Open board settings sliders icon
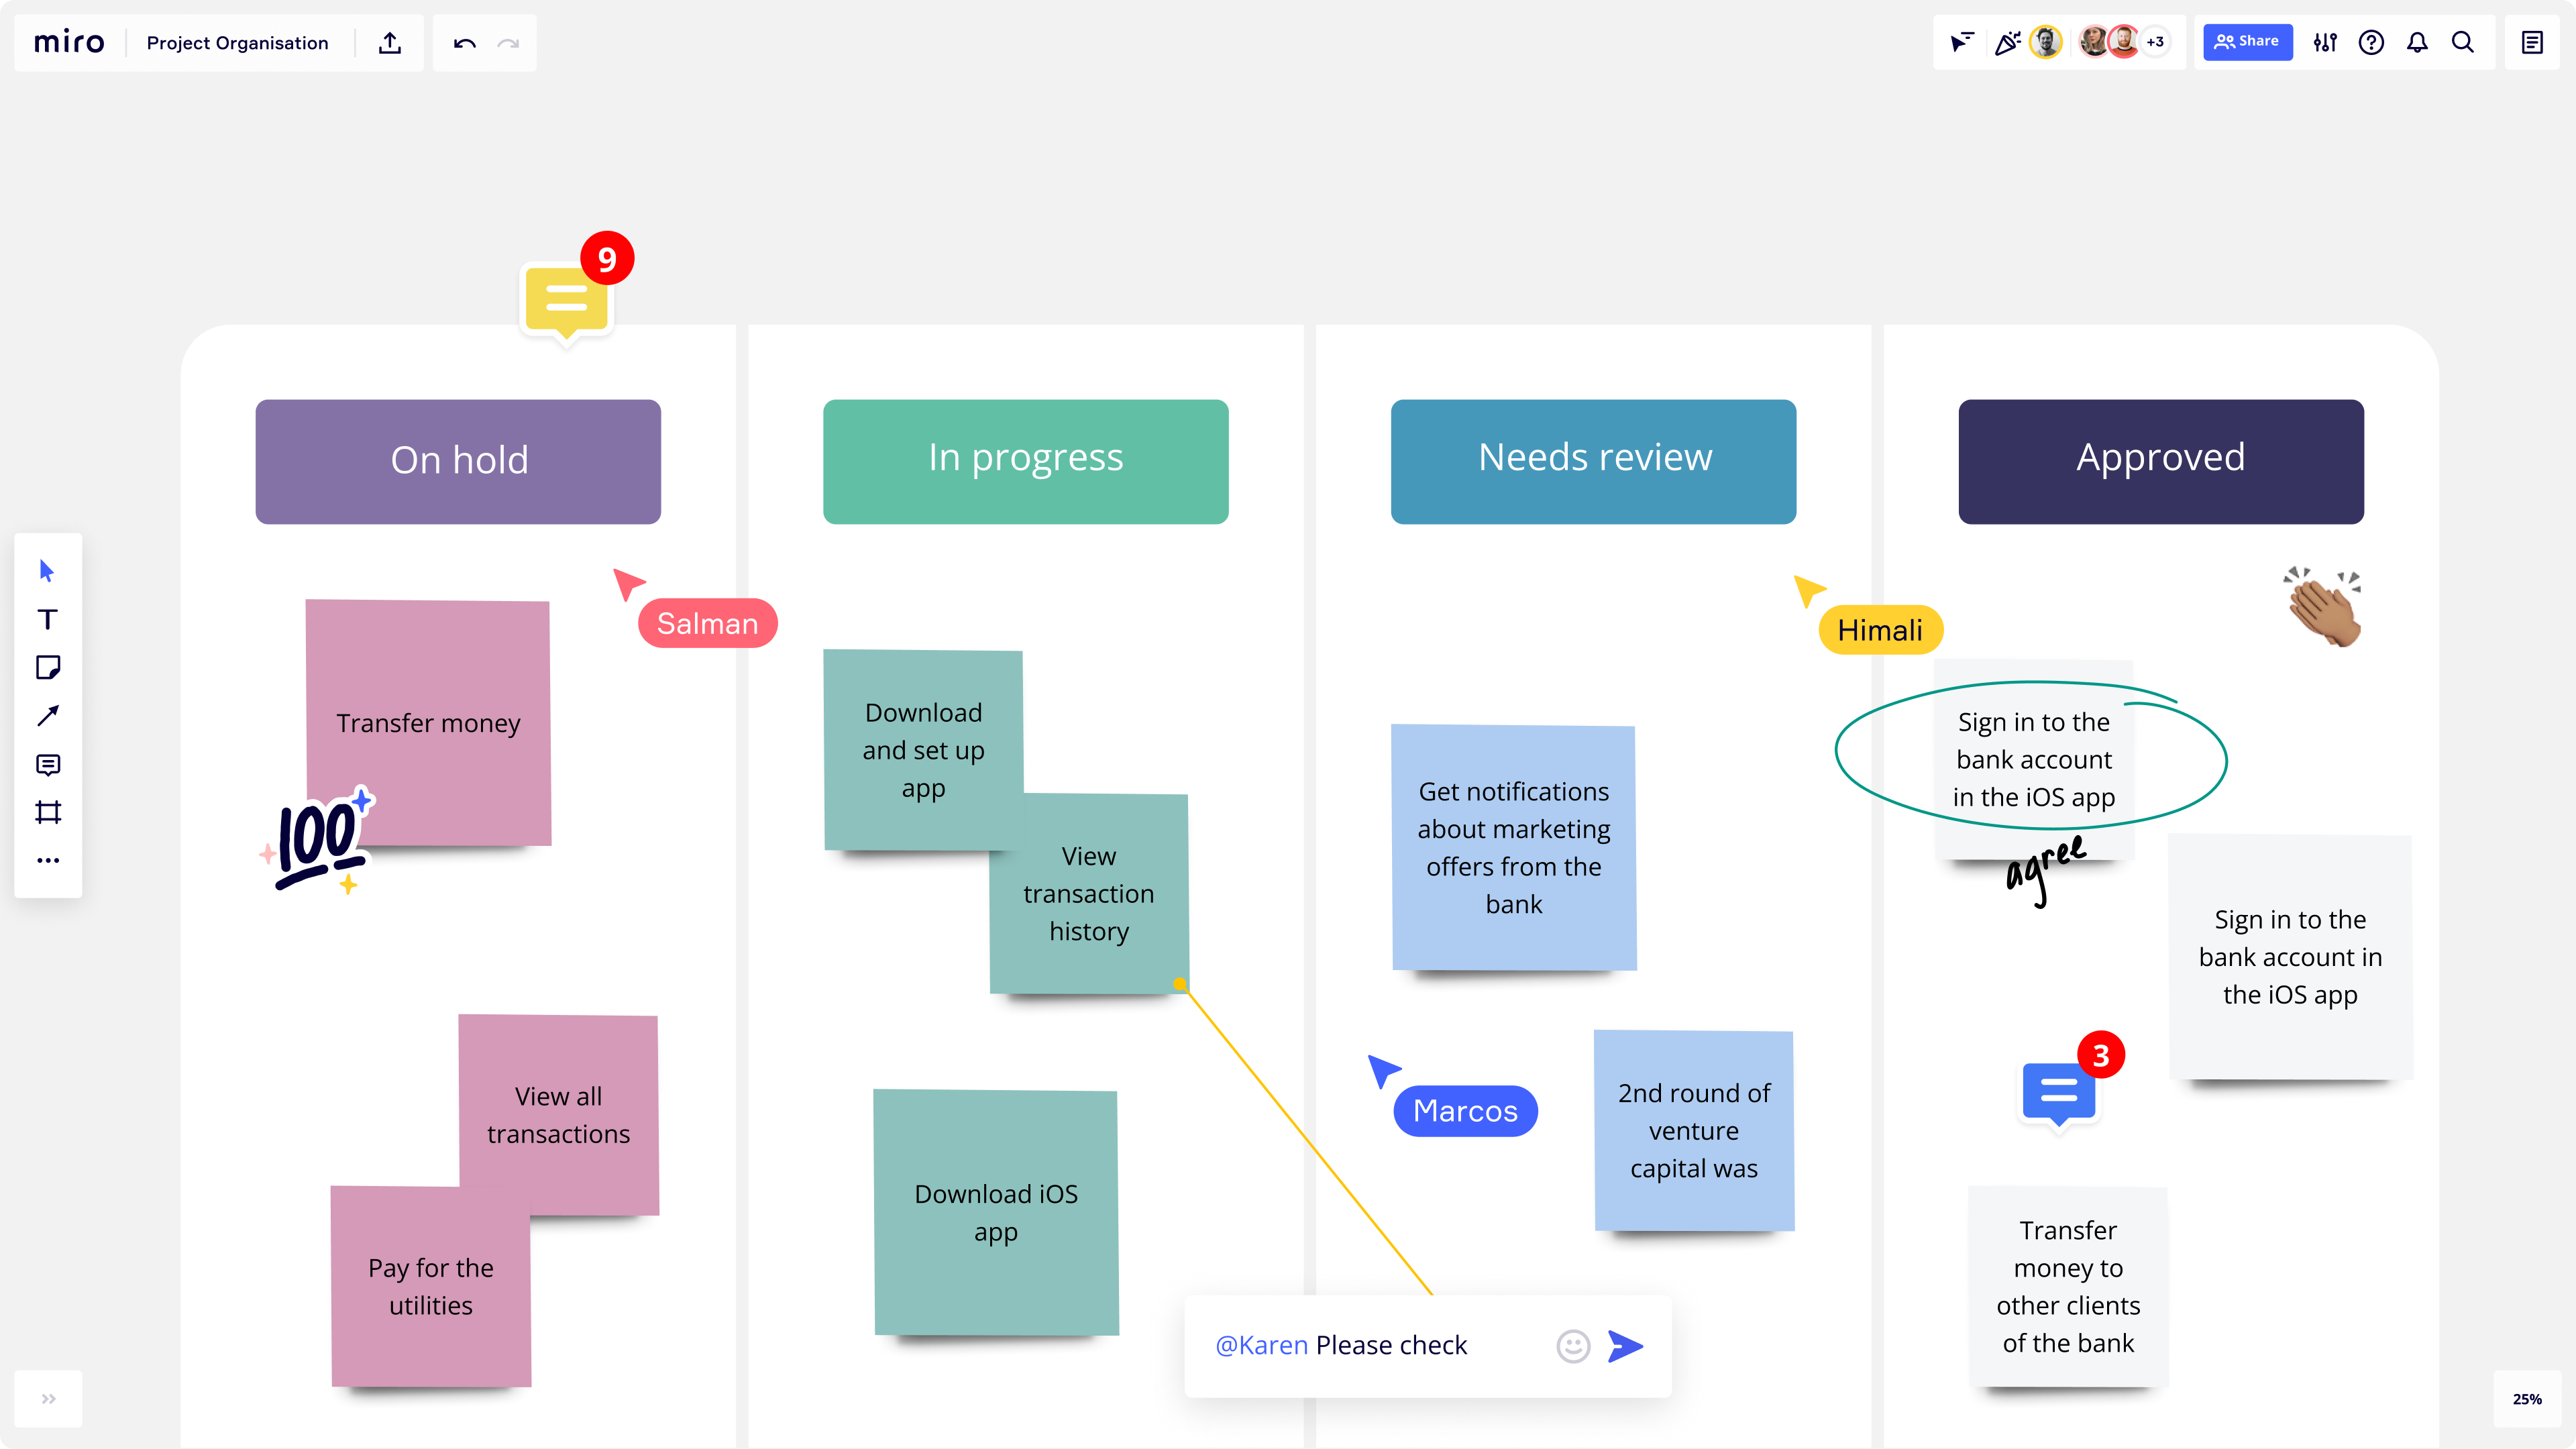This screenshot has height=1449, width=2576. [2325, 43]
